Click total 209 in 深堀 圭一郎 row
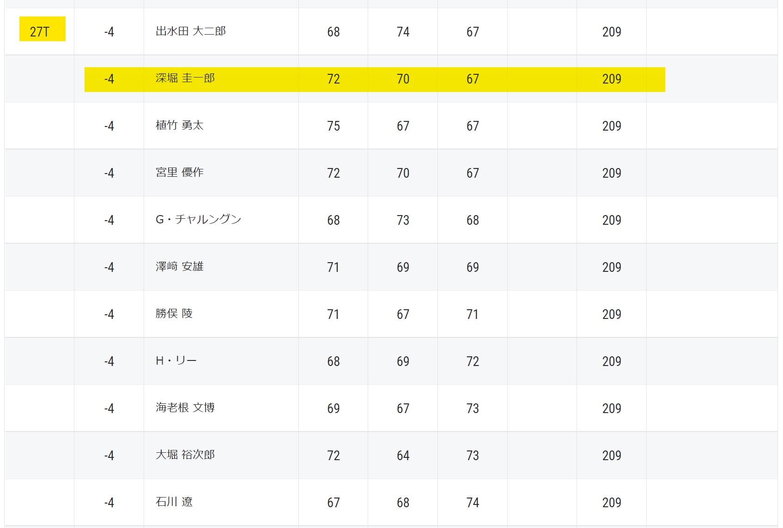Image resolution: width=783 pixels, height=528 pixels. (612, 79)
